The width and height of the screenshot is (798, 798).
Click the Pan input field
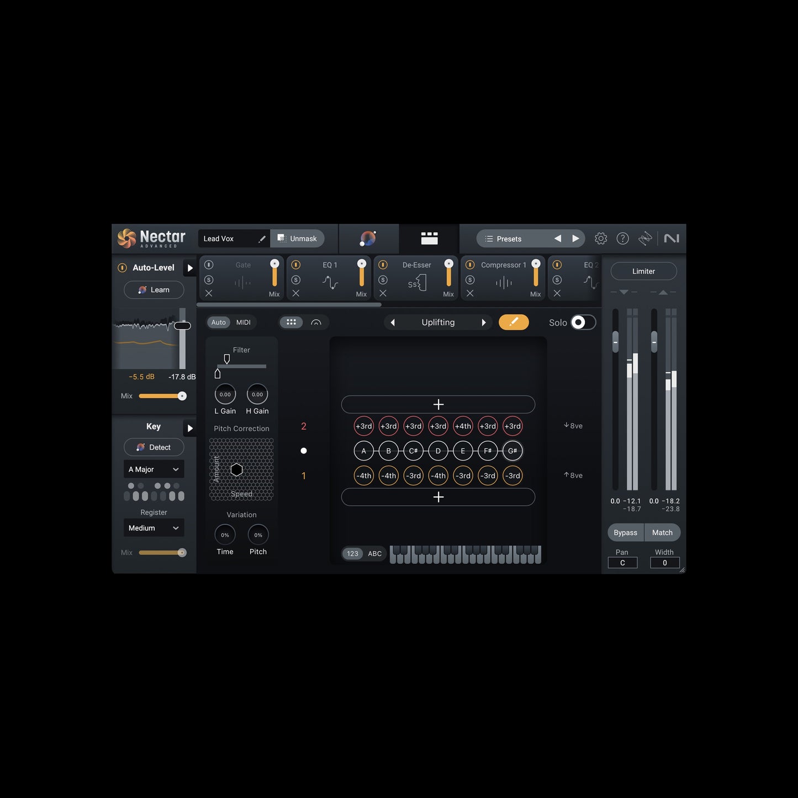click(622, 563)
